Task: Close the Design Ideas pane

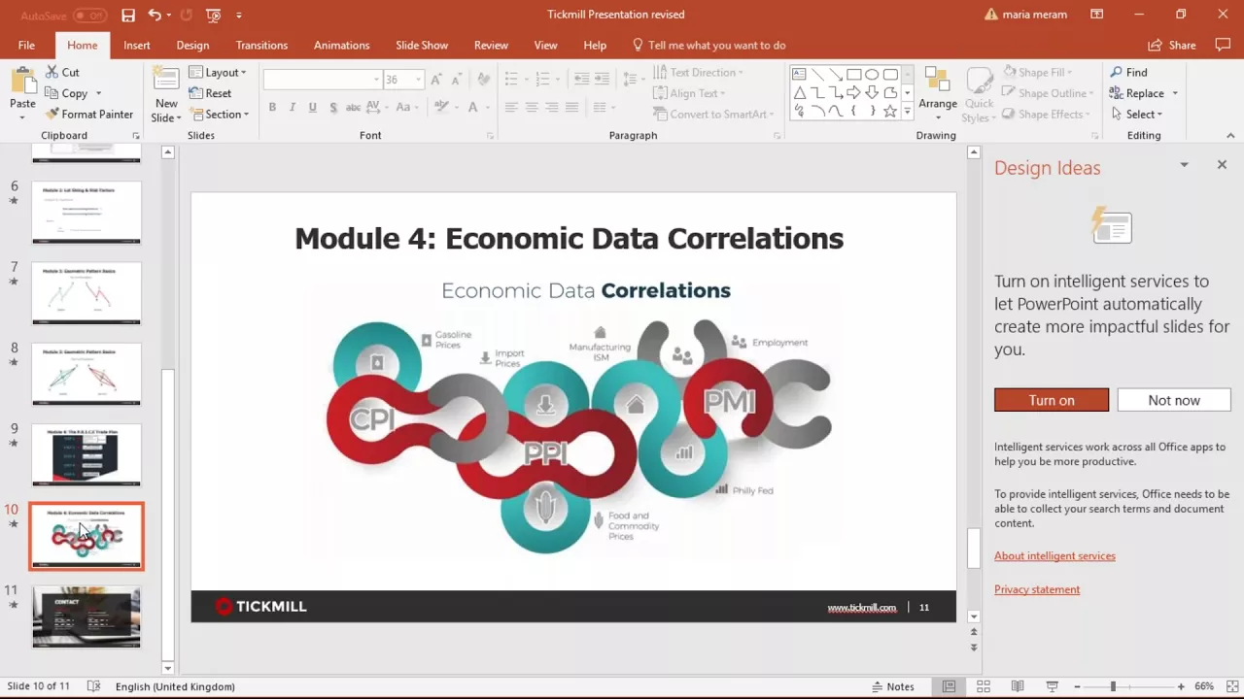Action: tap(1222, 165)
